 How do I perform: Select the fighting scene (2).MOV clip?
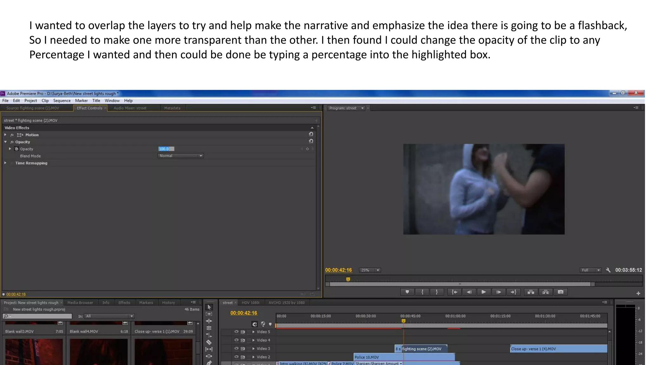click(x=424, y=349)
